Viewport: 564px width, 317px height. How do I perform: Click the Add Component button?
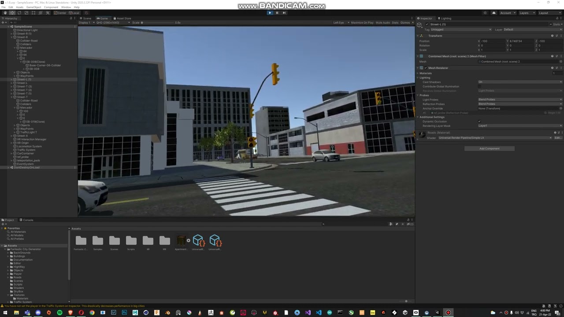[x=489, y=148]
